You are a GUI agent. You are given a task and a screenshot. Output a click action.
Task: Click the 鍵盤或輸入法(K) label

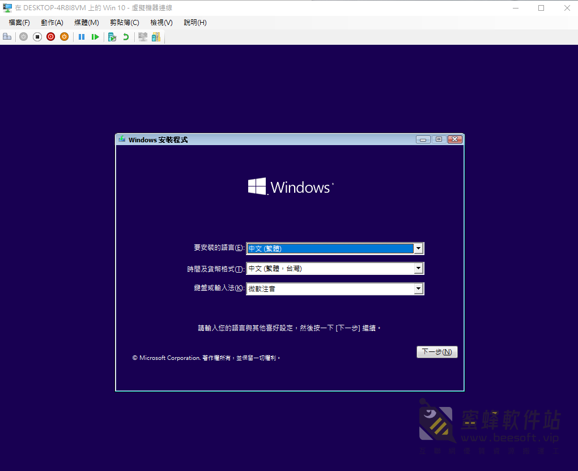tap(219, 288)
